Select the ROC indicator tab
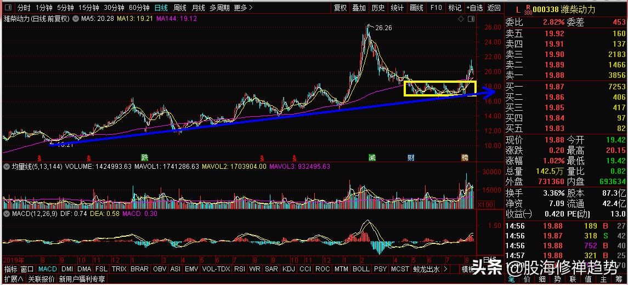This screenshot has height=285, width=628. [x=323, y=269]
